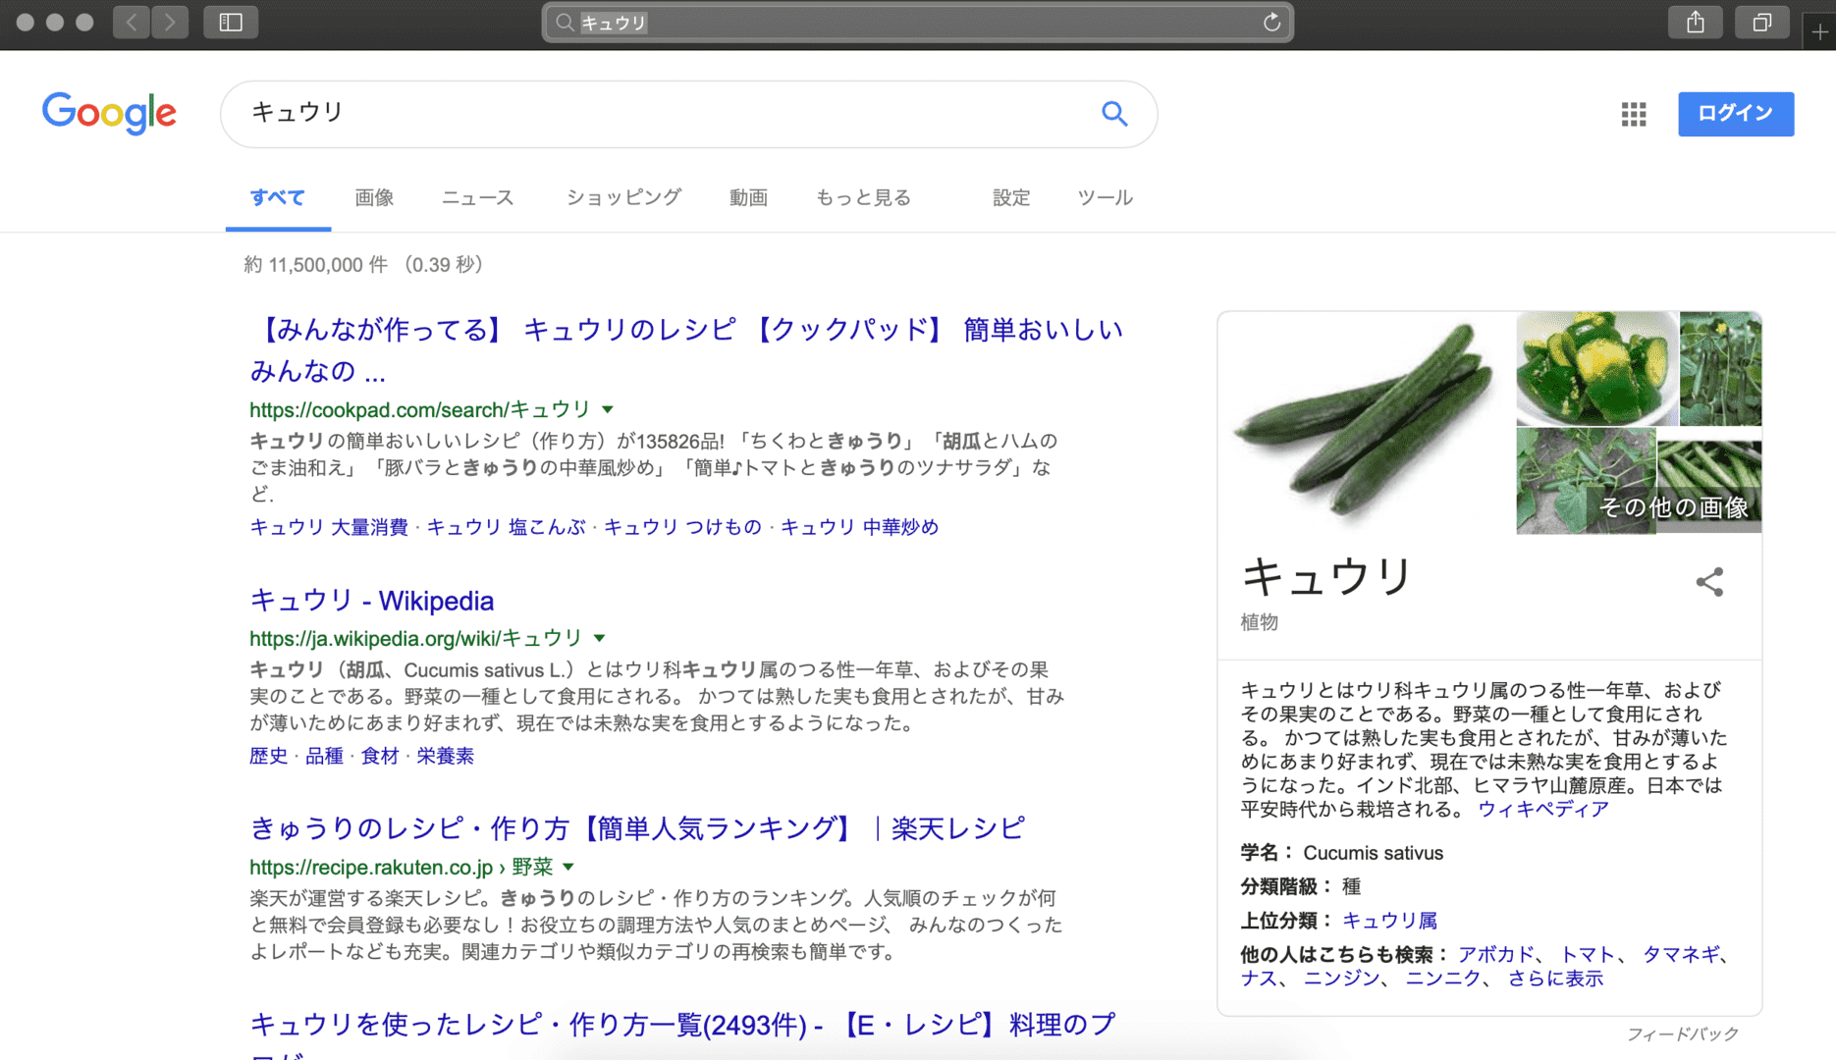Click the large cucumber image
The width and height of the screenshot is (1836, 1060).
(x=1367, y=423)
